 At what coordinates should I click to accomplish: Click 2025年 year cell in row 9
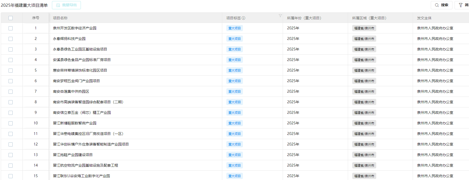point(293,113)
